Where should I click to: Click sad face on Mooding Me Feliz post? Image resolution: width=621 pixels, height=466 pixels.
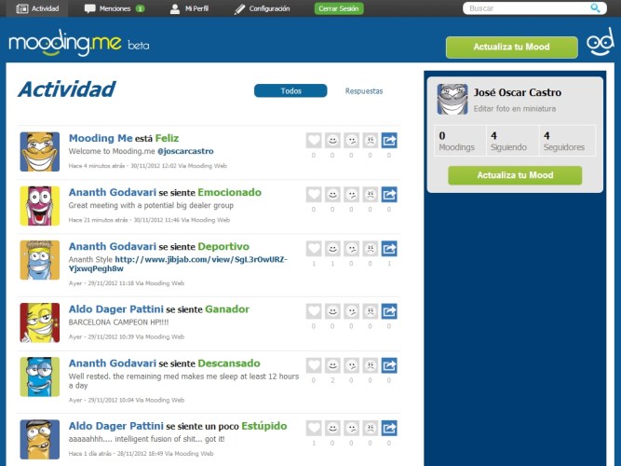(371, 141)
